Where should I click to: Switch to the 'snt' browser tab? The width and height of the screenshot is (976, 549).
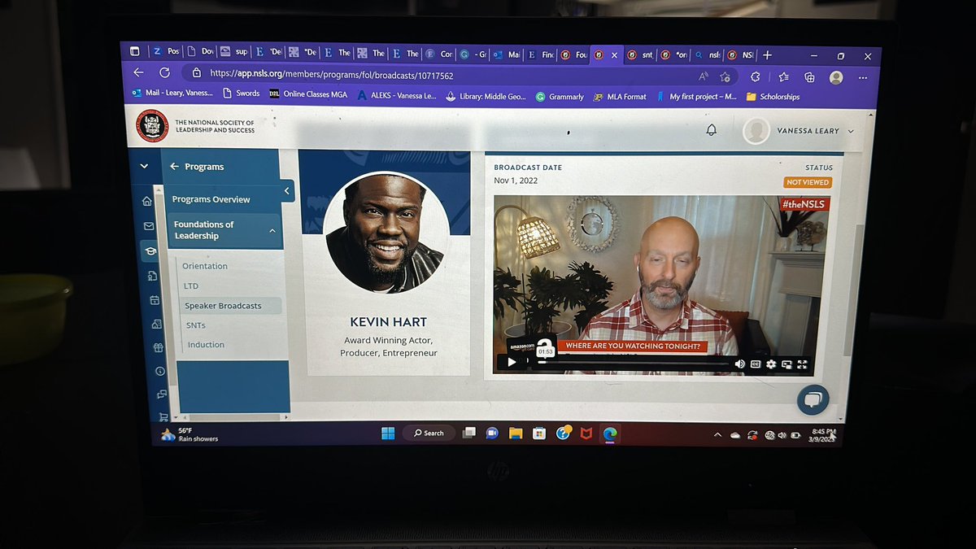click(x=640, y=55)
